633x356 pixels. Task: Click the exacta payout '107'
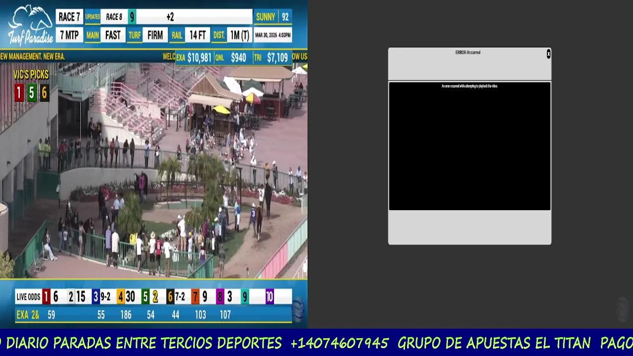point(225,315)
